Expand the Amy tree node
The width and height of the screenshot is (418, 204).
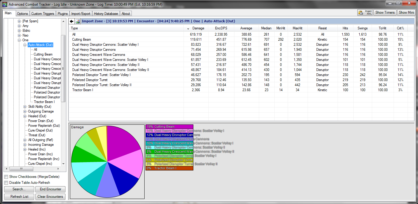[19, 26]
